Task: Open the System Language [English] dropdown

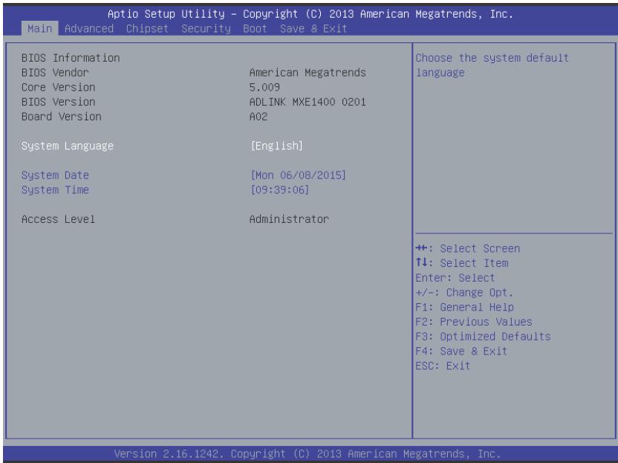Action: pyautogui.click(x=276, y=146)
